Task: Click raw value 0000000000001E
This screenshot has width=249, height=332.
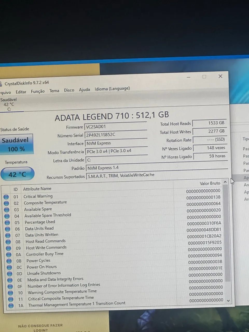Action: [x=205, y=268]
